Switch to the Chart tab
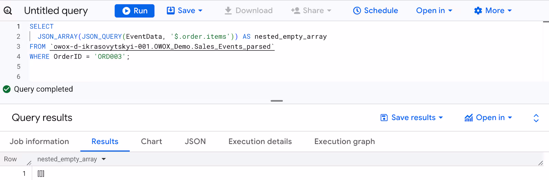The image size is (549, 180). [x=152, y=142]
